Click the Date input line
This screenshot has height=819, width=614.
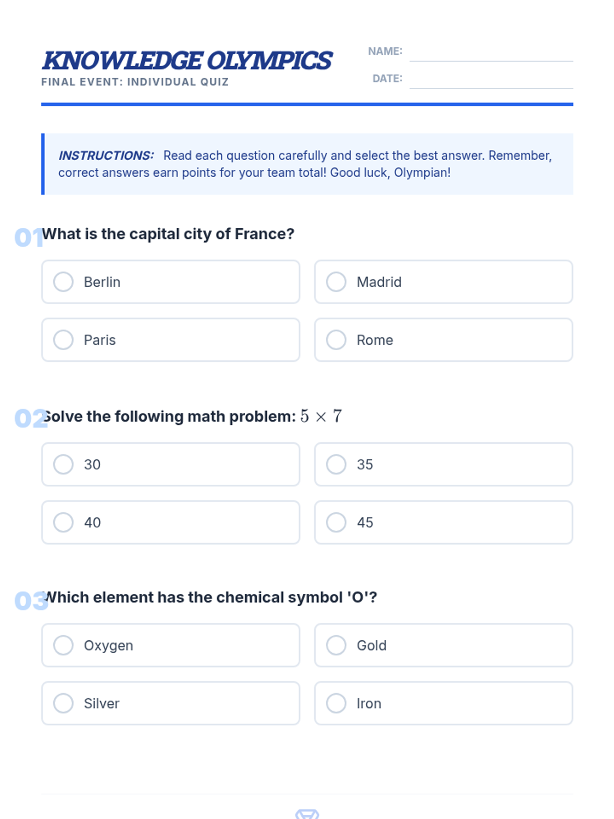pos(491,80)
